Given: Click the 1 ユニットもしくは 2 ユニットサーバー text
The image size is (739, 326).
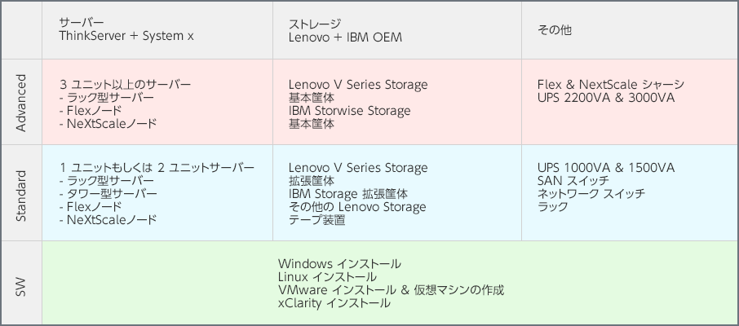Looking at the screenshot, I should [157, 168].
